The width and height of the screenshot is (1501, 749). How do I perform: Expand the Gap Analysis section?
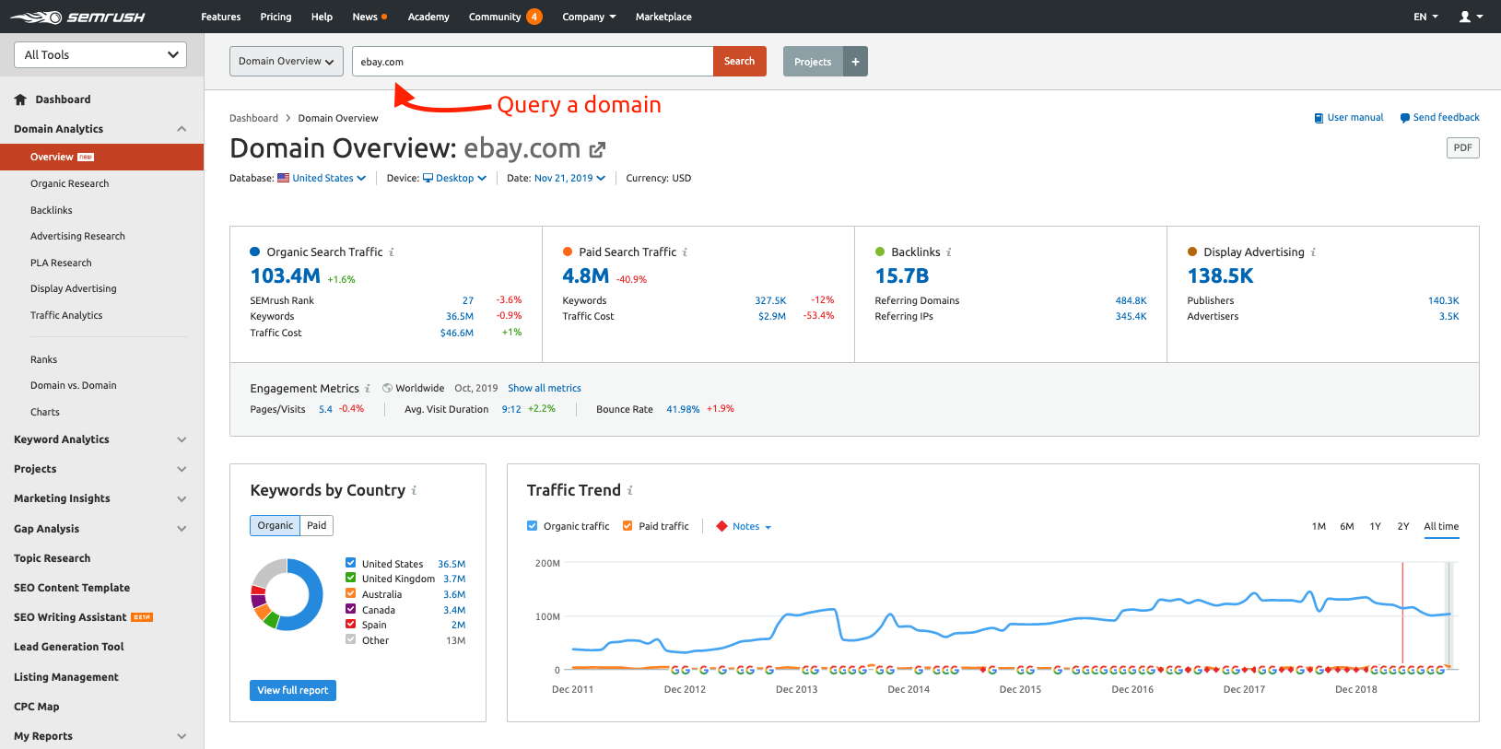pos(182,529)
